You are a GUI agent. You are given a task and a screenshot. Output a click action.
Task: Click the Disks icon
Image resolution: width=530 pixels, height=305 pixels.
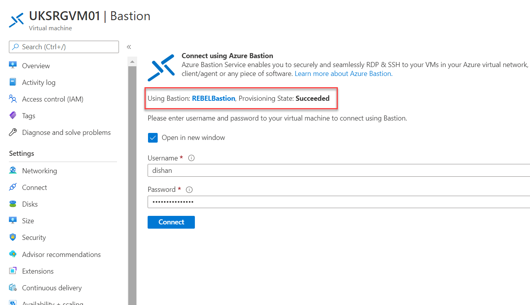13,204
